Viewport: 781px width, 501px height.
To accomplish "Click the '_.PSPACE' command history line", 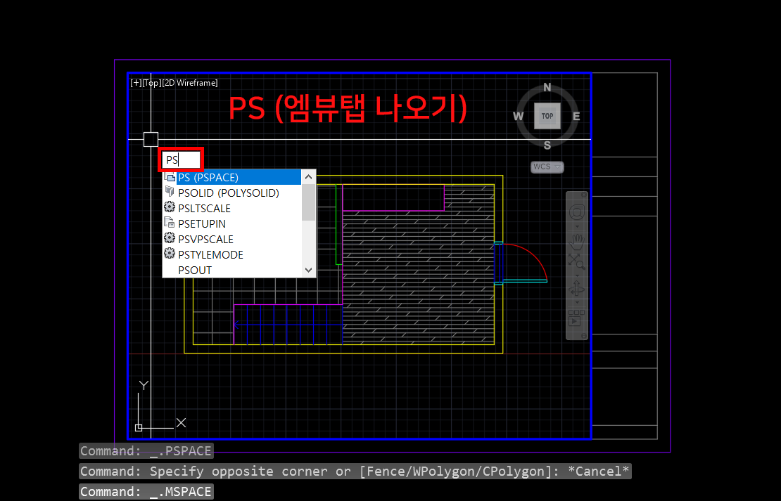I will tap(146, 450).
